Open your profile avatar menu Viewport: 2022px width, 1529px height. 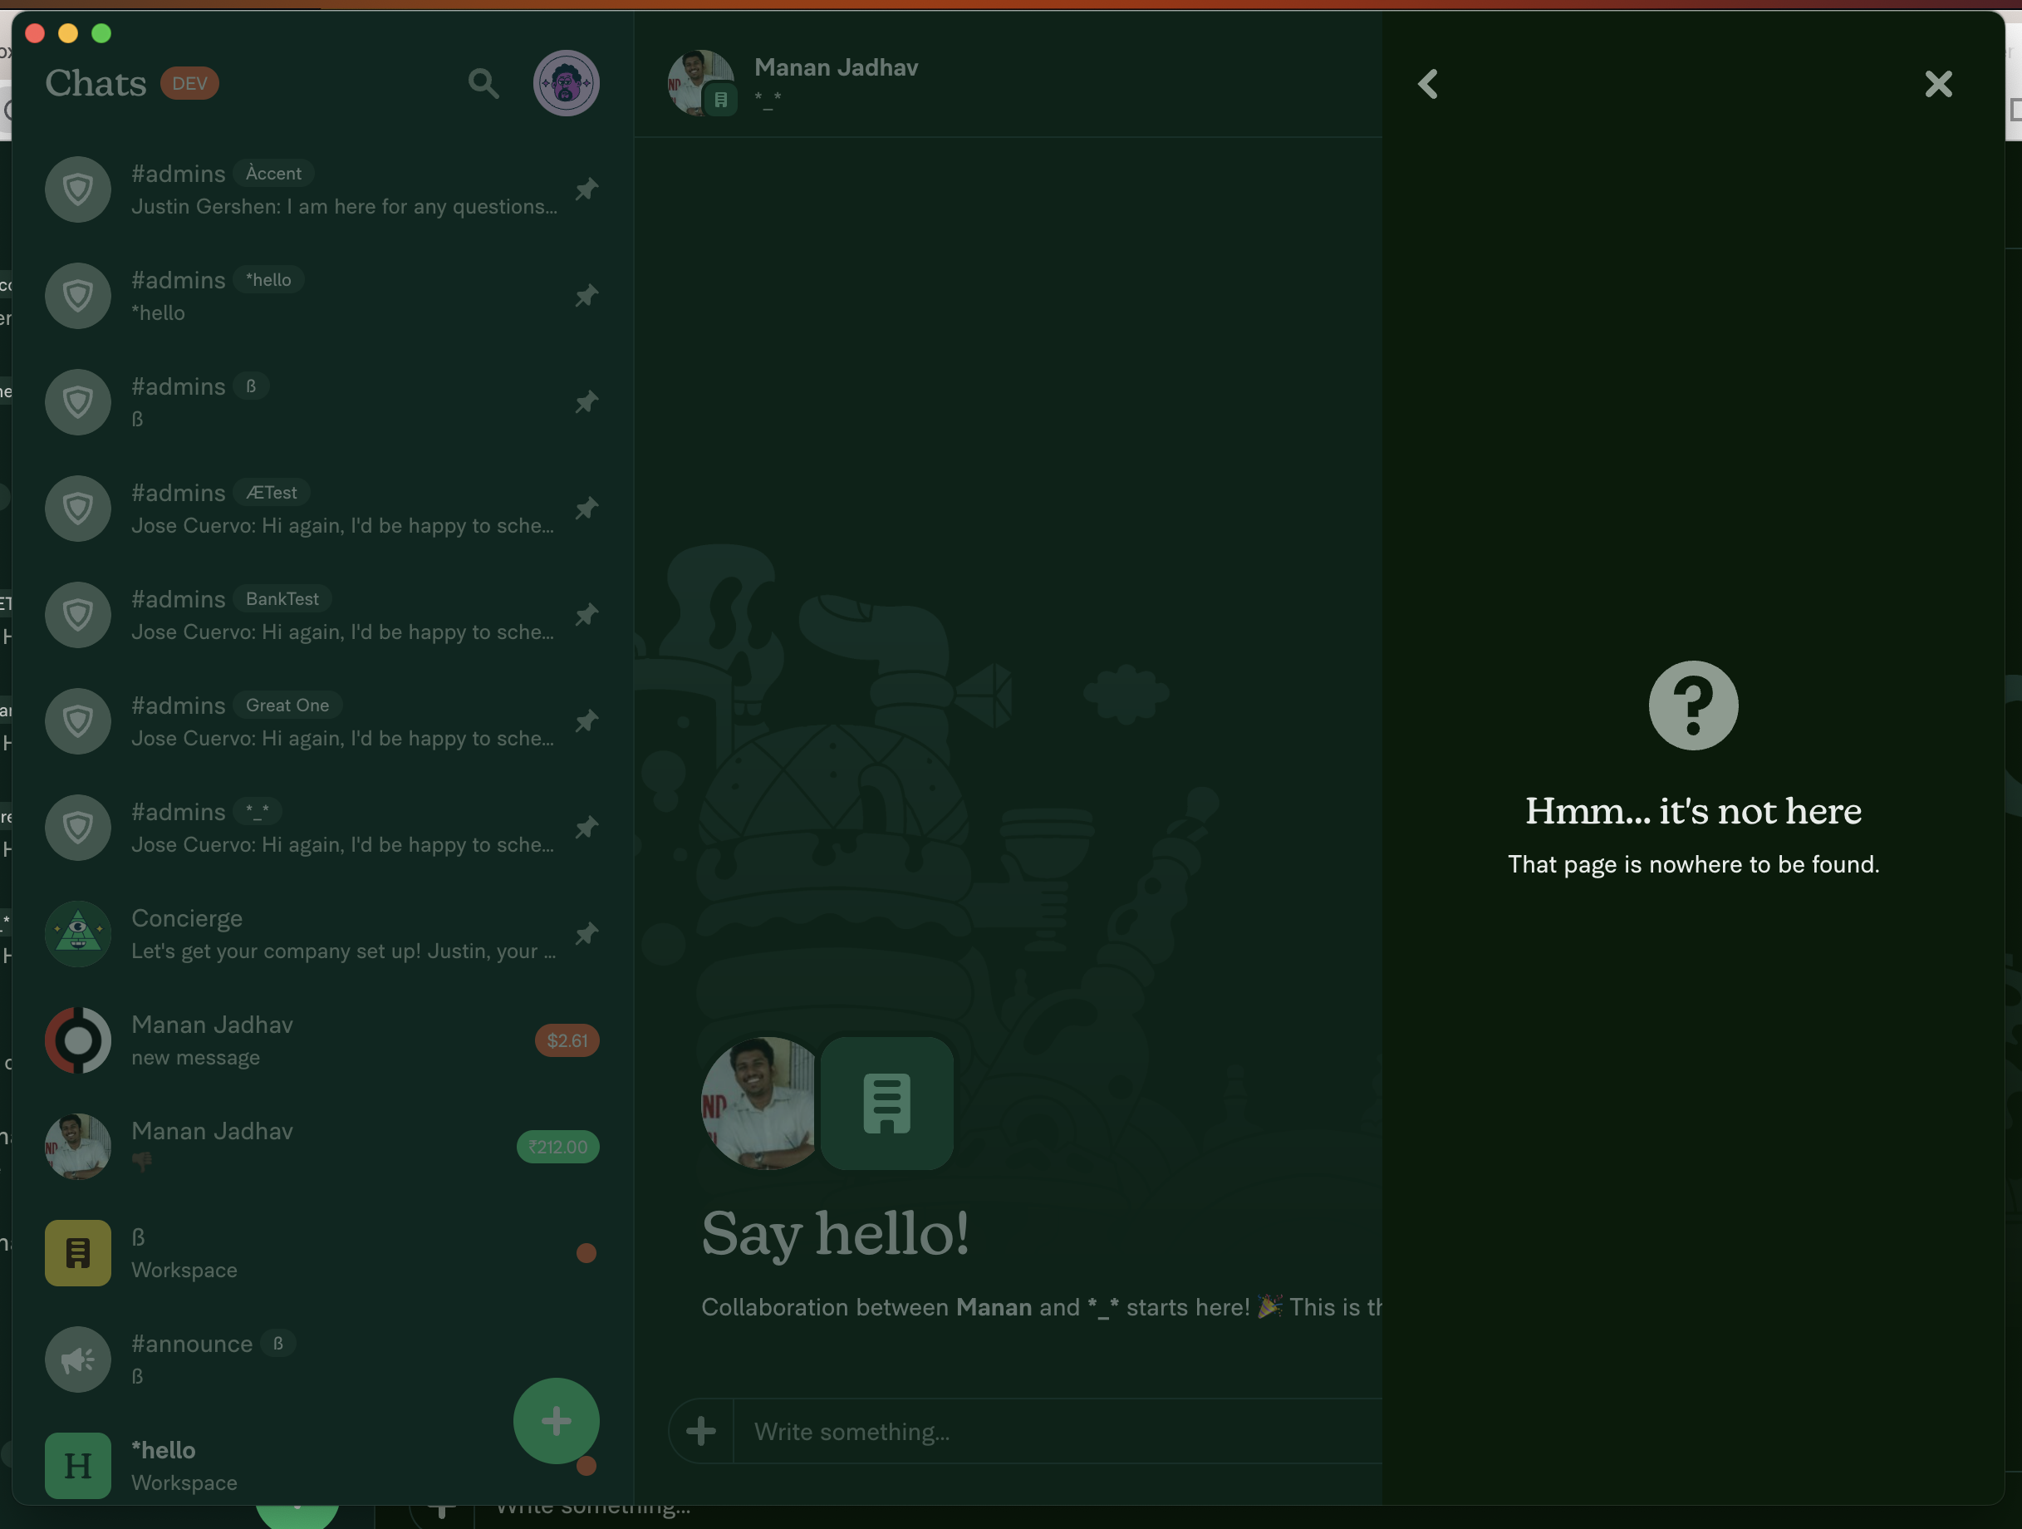(x=566, y=83)
